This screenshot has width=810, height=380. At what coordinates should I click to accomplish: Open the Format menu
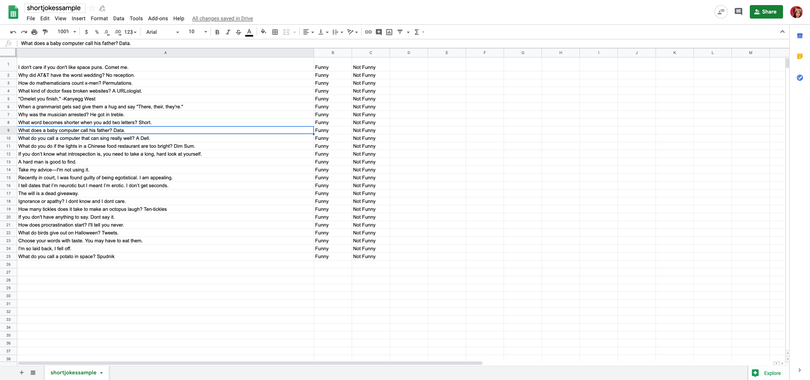pyautogui.click(x=99, y=19)
